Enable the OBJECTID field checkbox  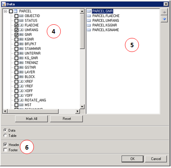pyautogui.click(x=16, y=16)
